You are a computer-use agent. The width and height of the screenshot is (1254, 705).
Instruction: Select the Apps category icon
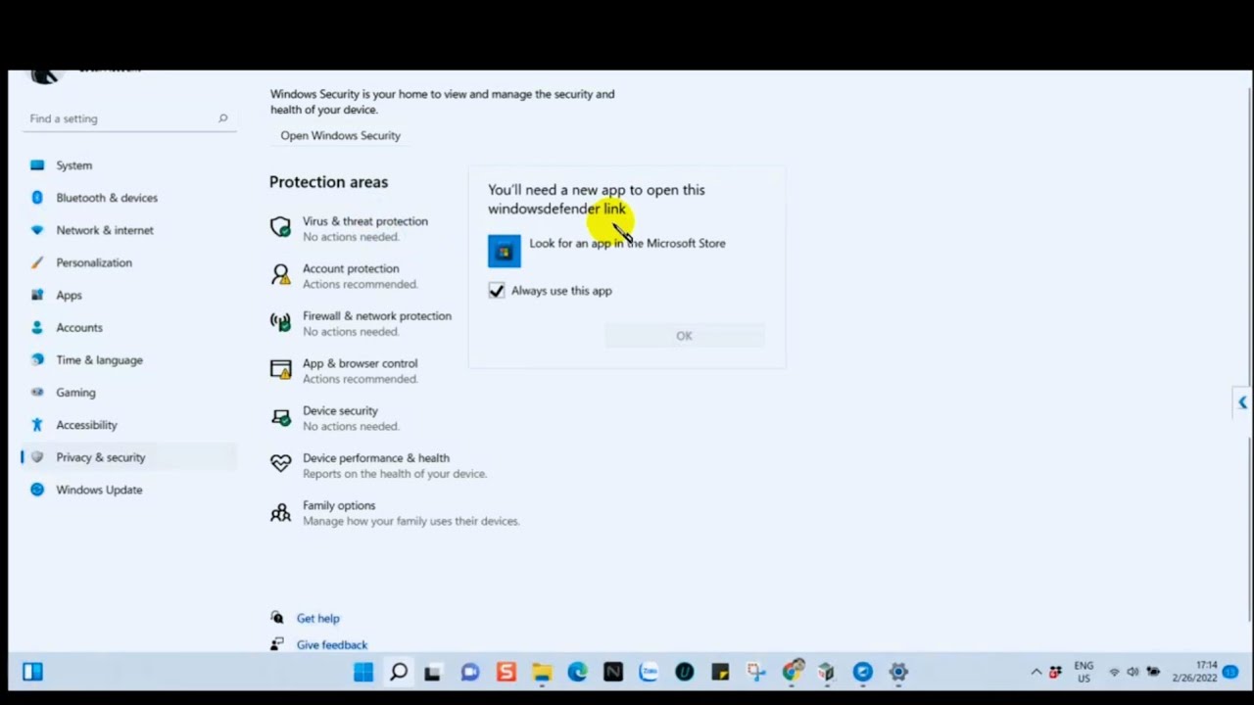[x=37, y=295]
